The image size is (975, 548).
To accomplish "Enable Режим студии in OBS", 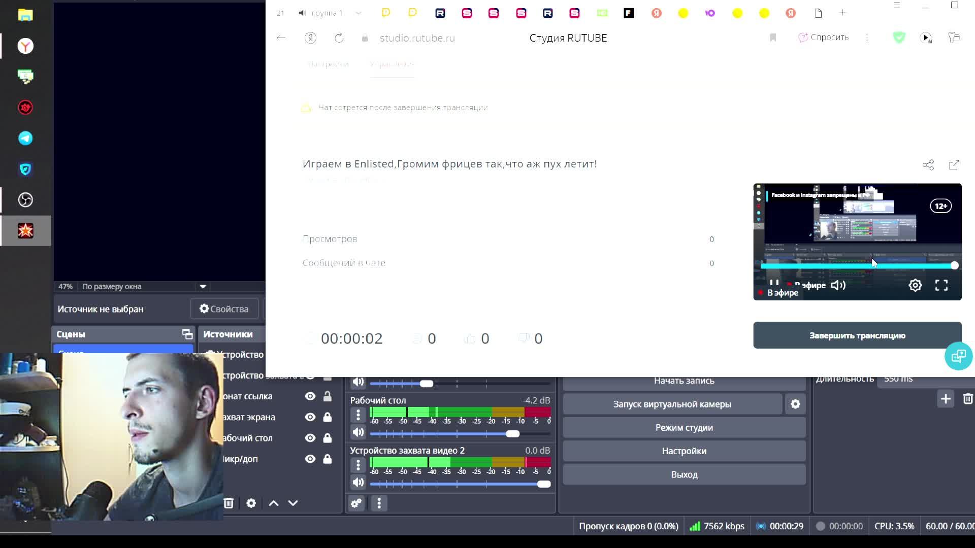I will [684, 427].
